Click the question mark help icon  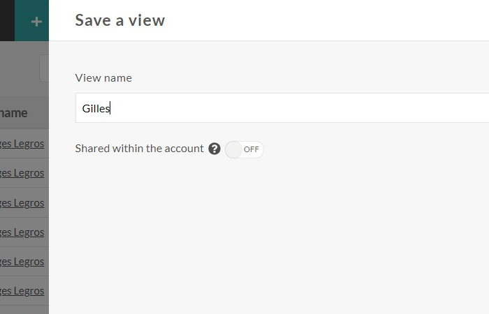click(x=214, y=149)
